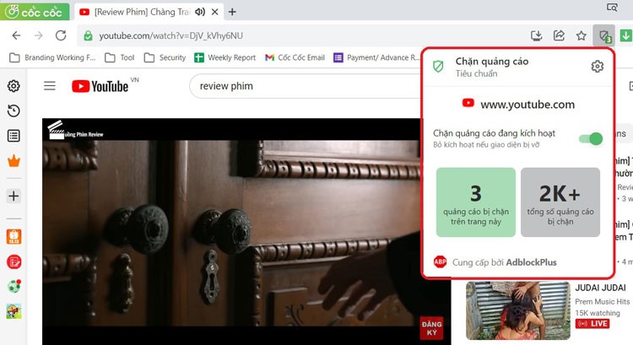Screen dimensions: 633x345
Task: Open the Weekly Report bookmark
Action: (x=225, y=57)
